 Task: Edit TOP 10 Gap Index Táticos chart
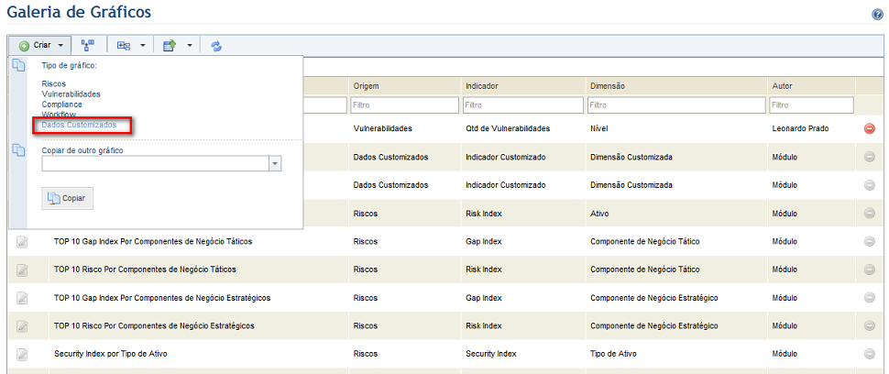coord(22,242)
